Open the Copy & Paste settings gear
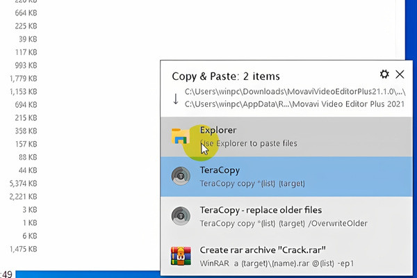This screenshot has width=417, height=278. (384, 74)
